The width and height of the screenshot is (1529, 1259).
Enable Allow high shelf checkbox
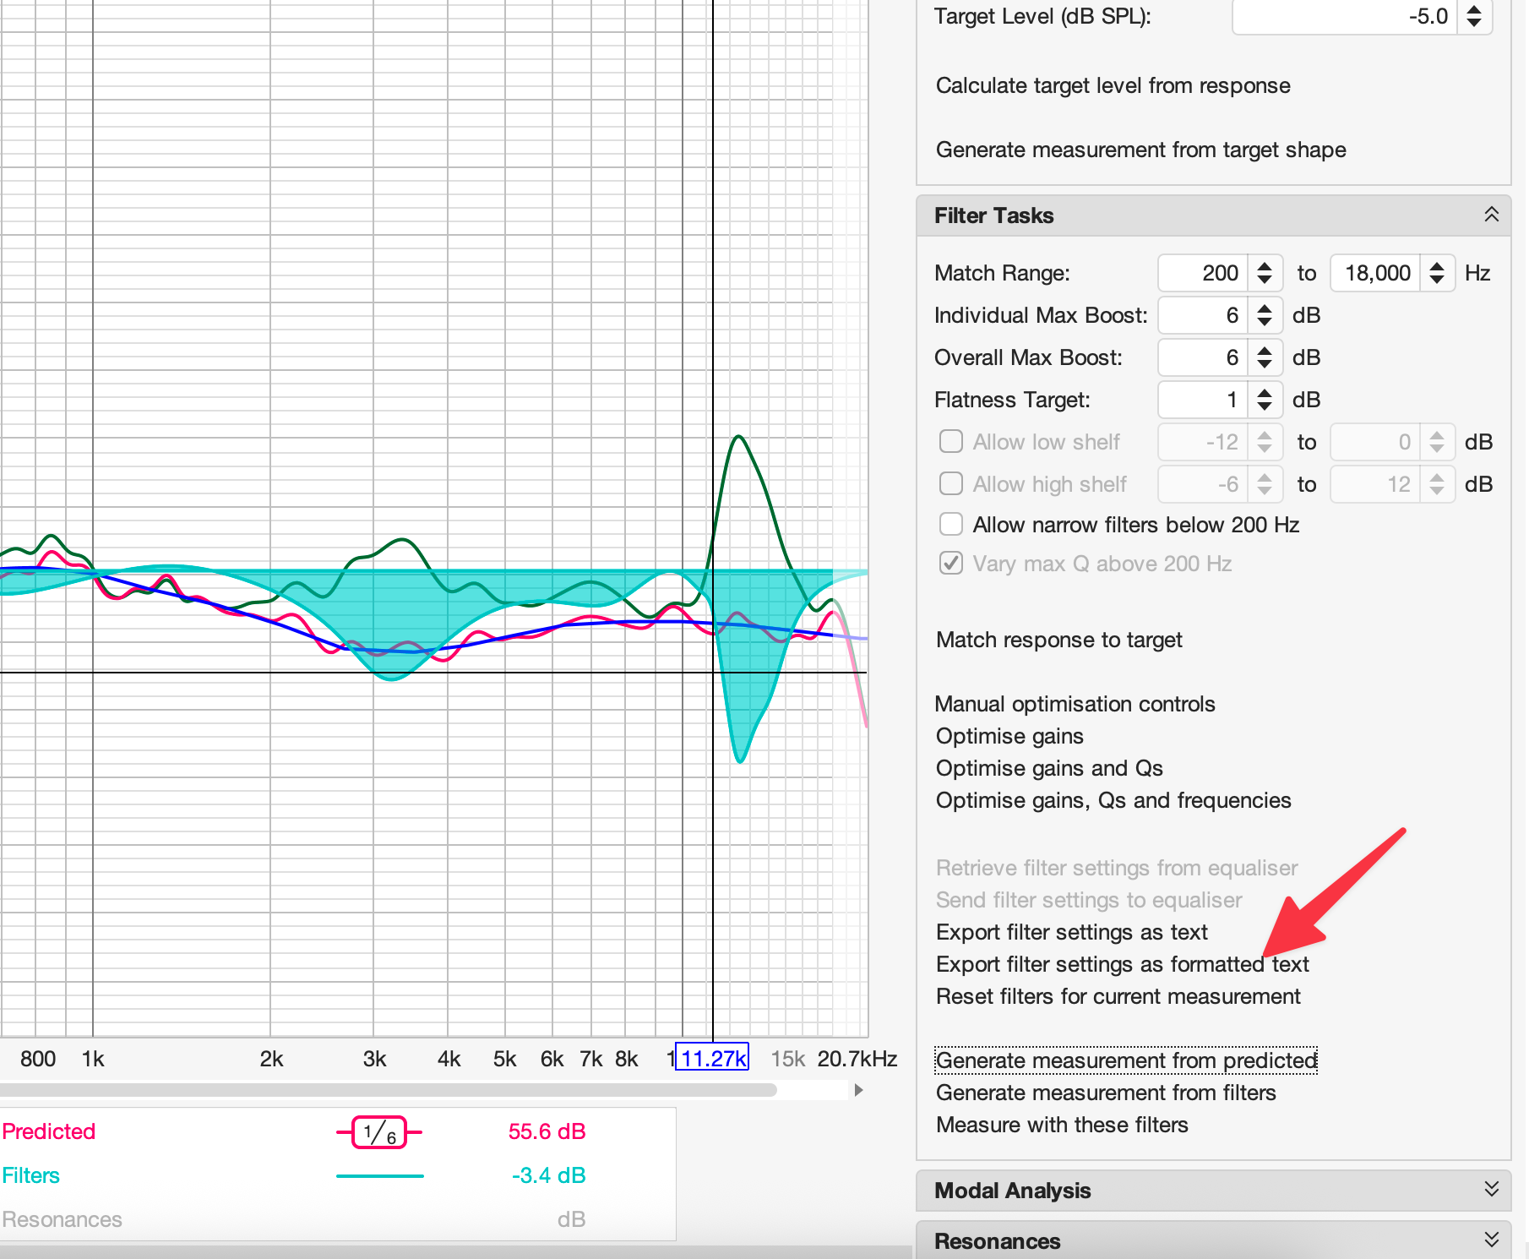951,484
